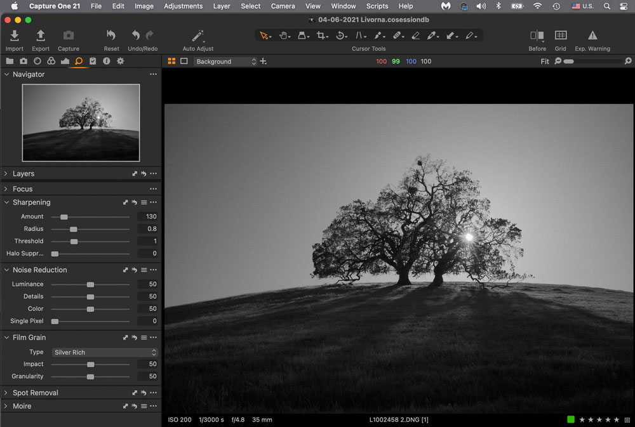Select the Erase Mask eraser tool
The image size is (635, 427).
(x=415, y=36)
